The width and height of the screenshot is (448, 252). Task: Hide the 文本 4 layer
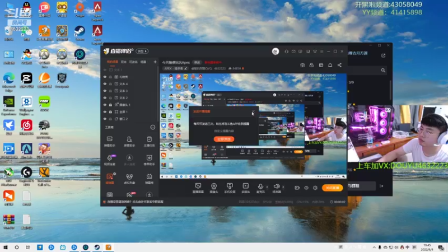(105, 83)
